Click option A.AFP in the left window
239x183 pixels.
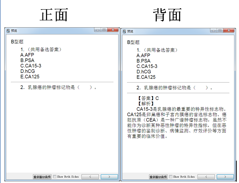27,55
